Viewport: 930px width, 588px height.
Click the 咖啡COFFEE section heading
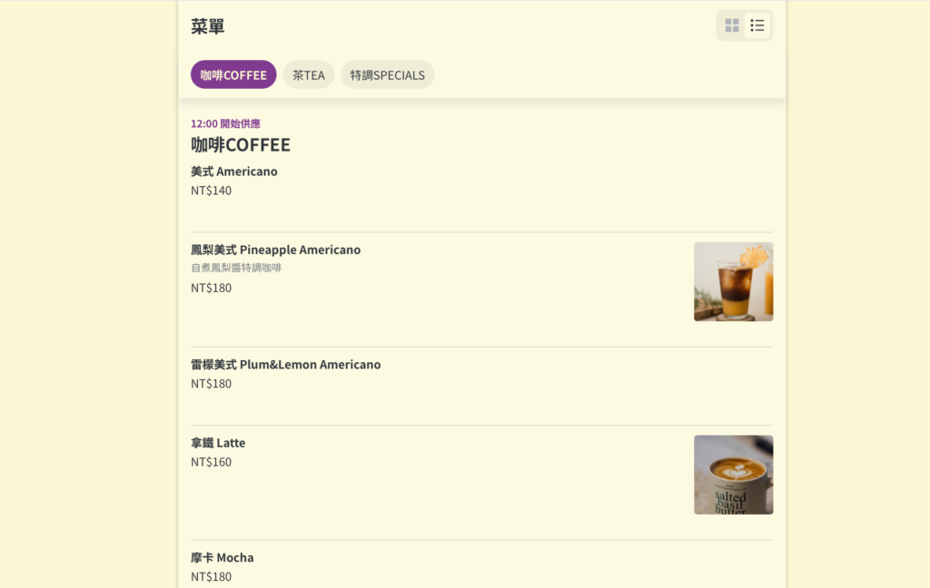(x=241, y=144)
